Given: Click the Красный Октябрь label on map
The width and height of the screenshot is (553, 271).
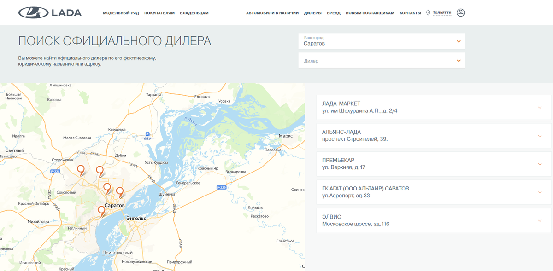Looking at the screenshot, I should (x=34, y=203).
